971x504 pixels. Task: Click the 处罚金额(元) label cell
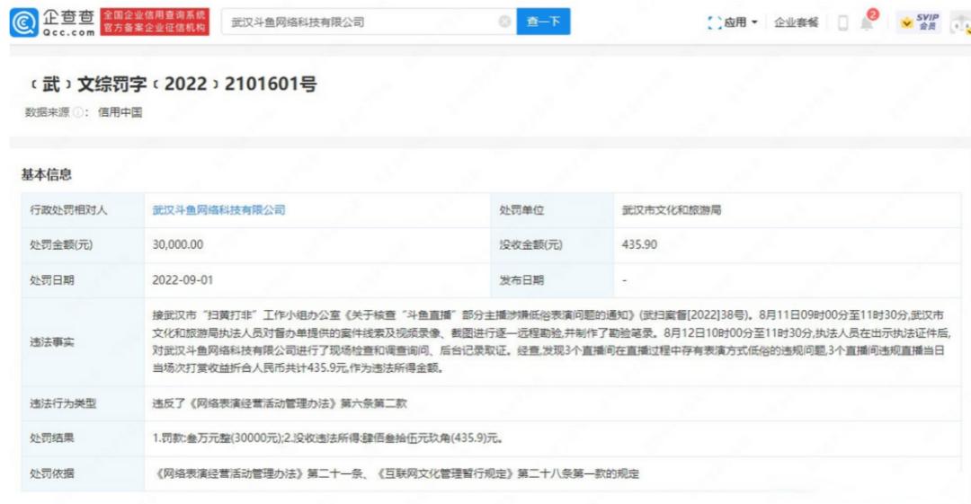[83, 244]
